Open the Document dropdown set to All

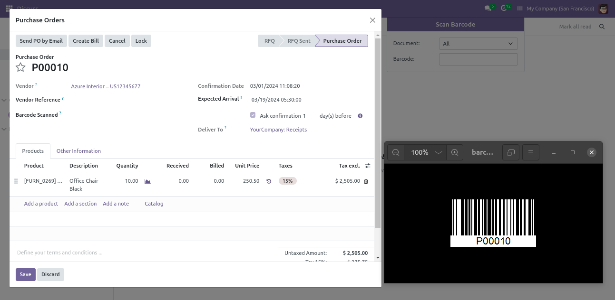click(478, 43)
